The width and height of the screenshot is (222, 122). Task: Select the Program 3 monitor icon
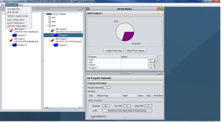[15, 45]
